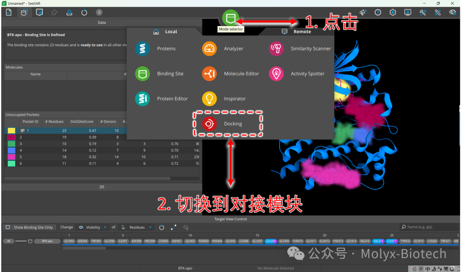Select residue VAL416 in the sequence

[378, 241]
